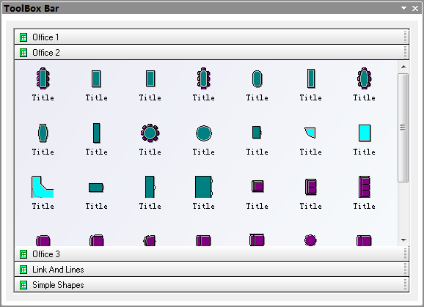Select the purple three-drawer cabinet icon

(365, 187)
